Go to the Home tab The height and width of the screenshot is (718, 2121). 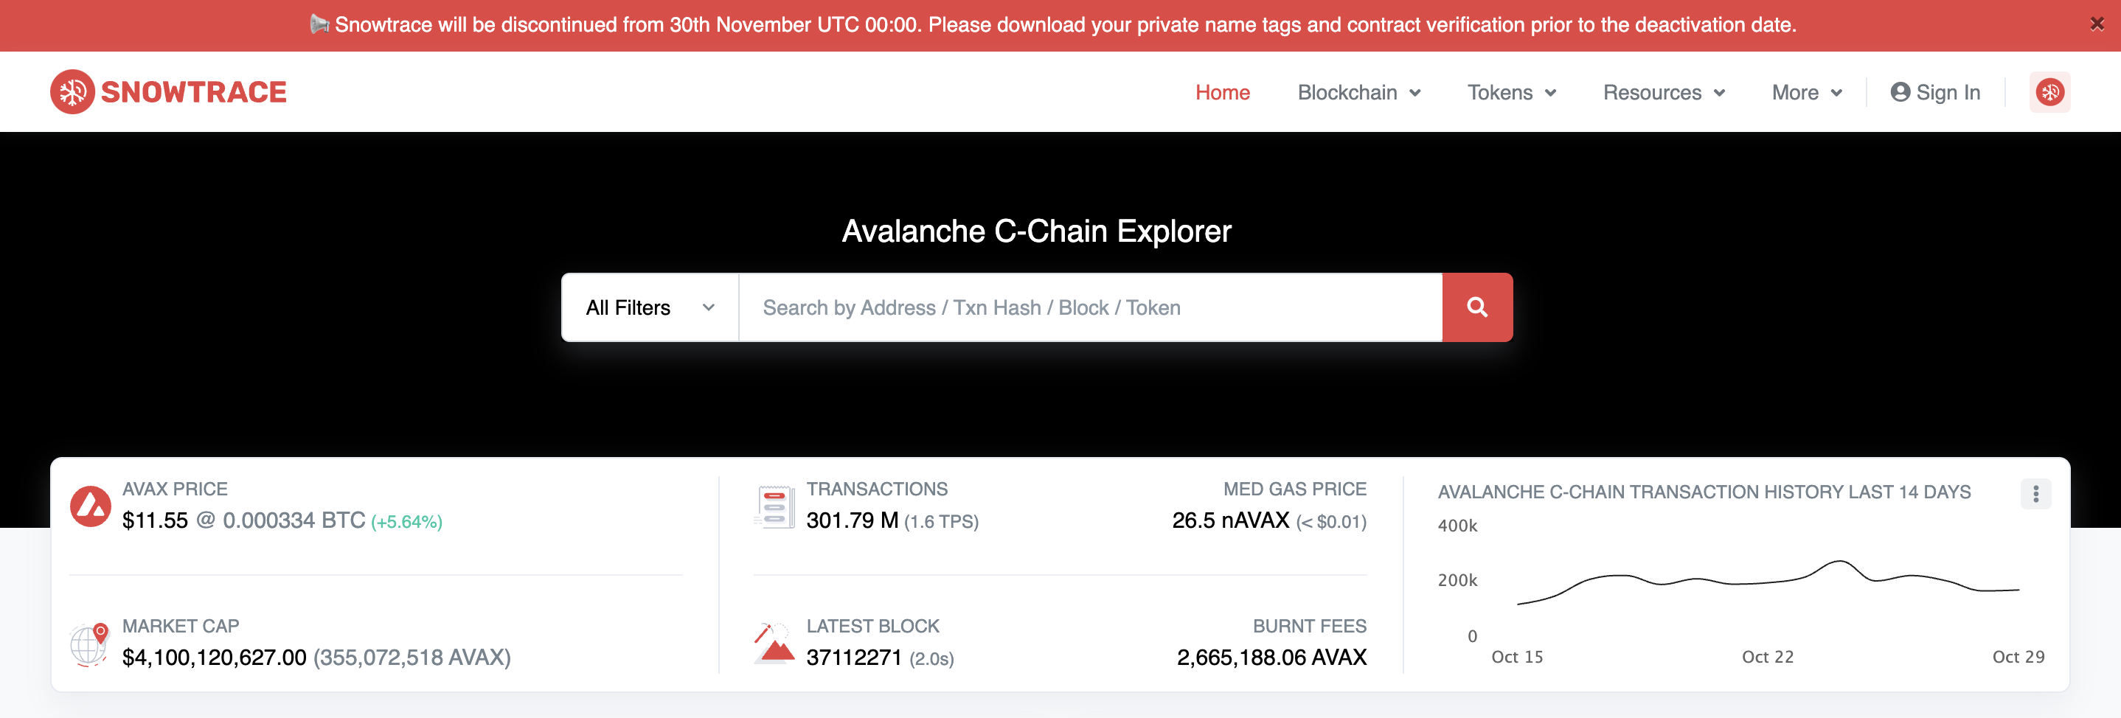click(x=1222, y=92)
